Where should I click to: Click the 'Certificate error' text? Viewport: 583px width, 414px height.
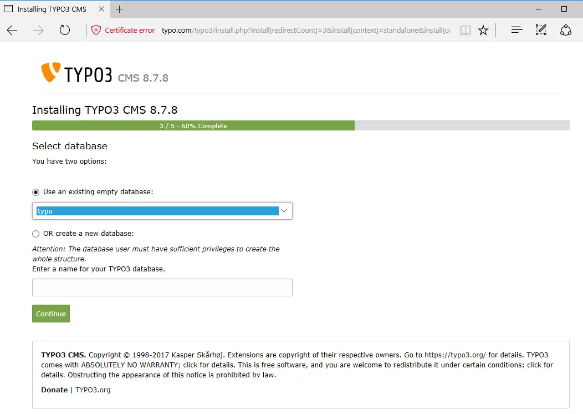[129, 30]
